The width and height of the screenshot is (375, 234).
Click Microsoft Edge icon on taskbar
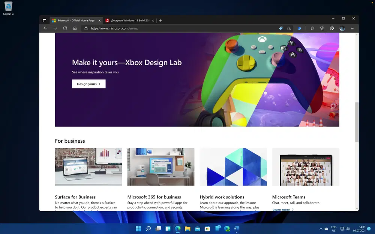(178, 229)
